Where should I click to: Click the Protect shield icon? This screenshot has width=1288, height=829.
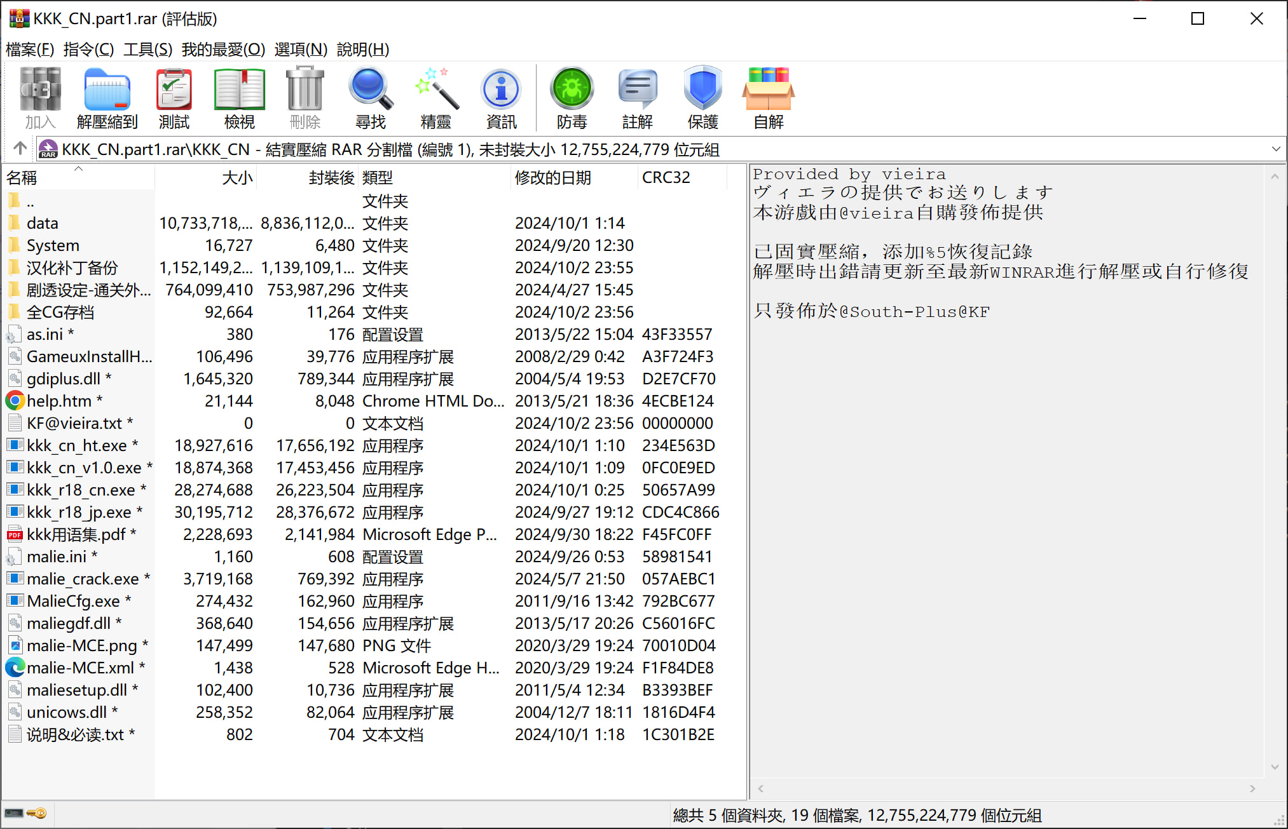(702, 97)
